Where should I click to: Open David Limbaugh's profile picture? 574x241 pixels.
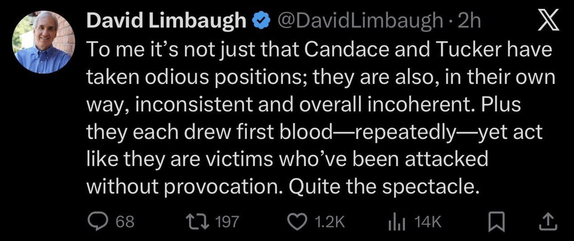tap(43, 42)
